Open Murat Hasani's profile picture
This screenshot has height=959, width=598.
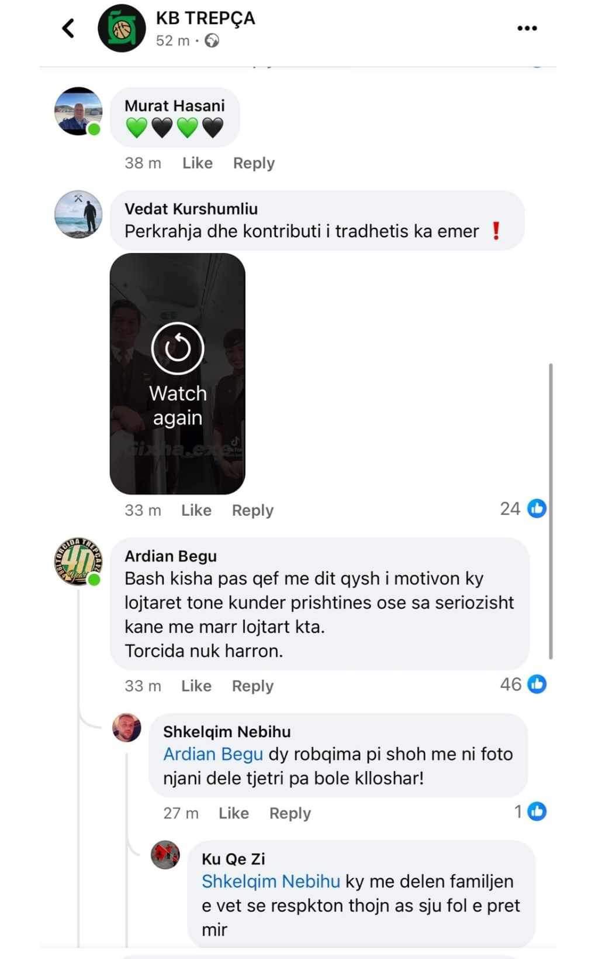tap(78, 111)
